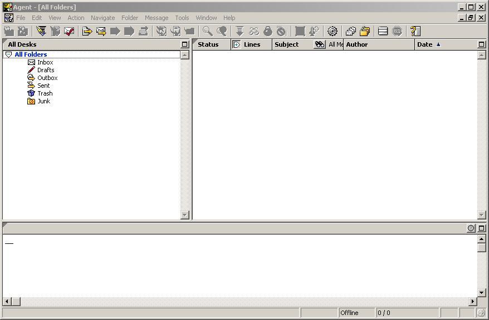Image resolution: width=489 pixels, height=320 pixels.
Task: Open the Tools menu
Action: (182, 18)
